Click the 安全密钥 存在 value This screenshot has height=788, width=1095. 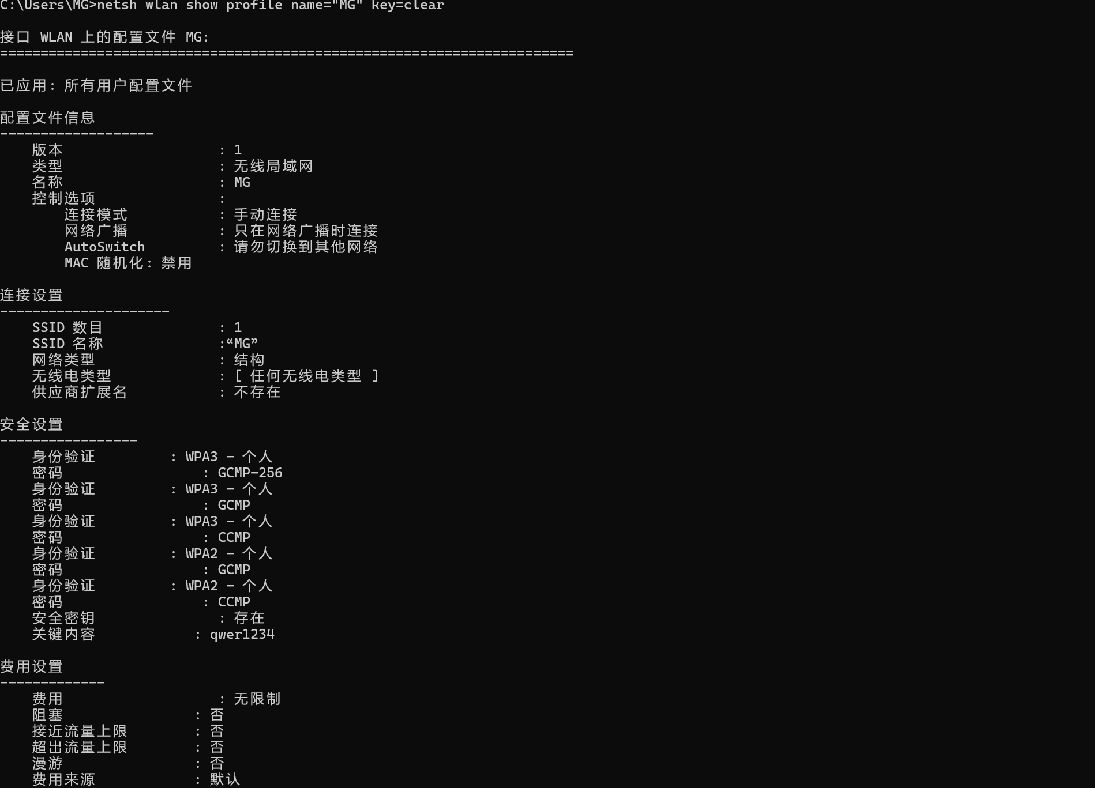coord(249,618)
